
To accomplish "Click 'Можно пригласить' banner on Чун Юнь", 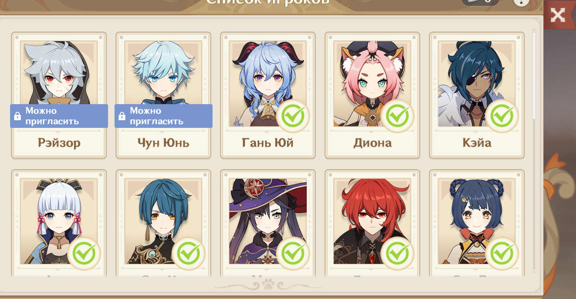I will 163,116.
